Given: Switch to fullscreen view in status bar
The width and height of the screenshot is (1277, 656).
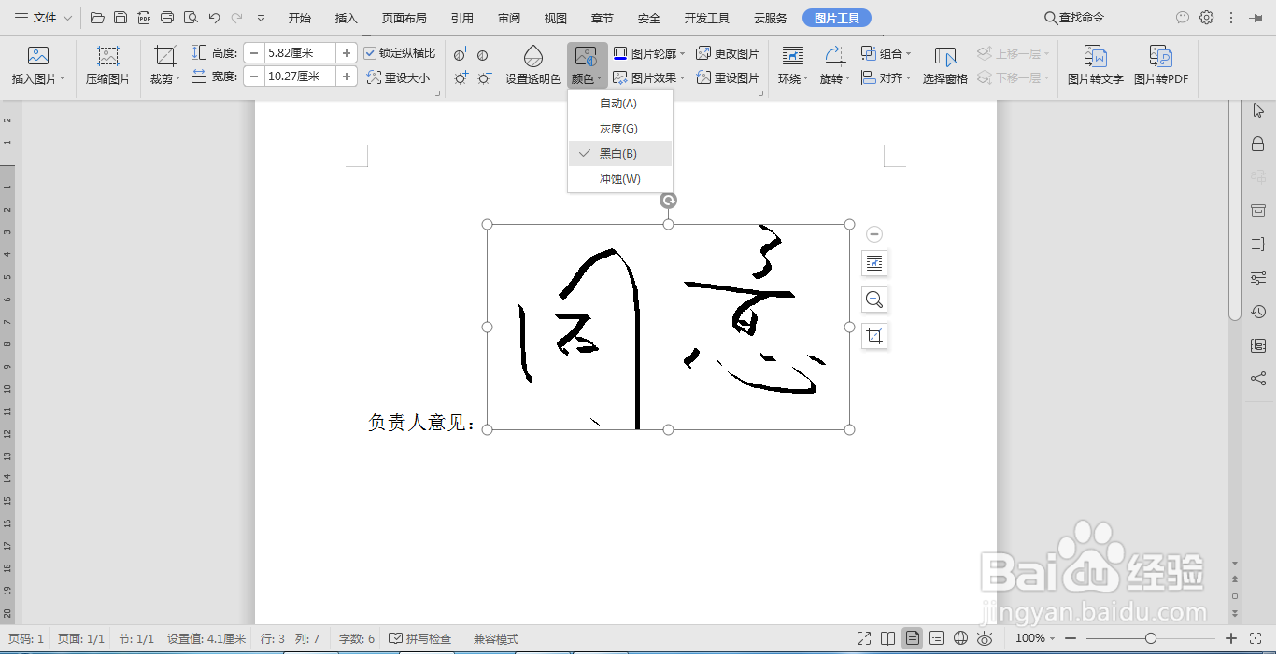Looking at the screenshot, I should (865, 638).
